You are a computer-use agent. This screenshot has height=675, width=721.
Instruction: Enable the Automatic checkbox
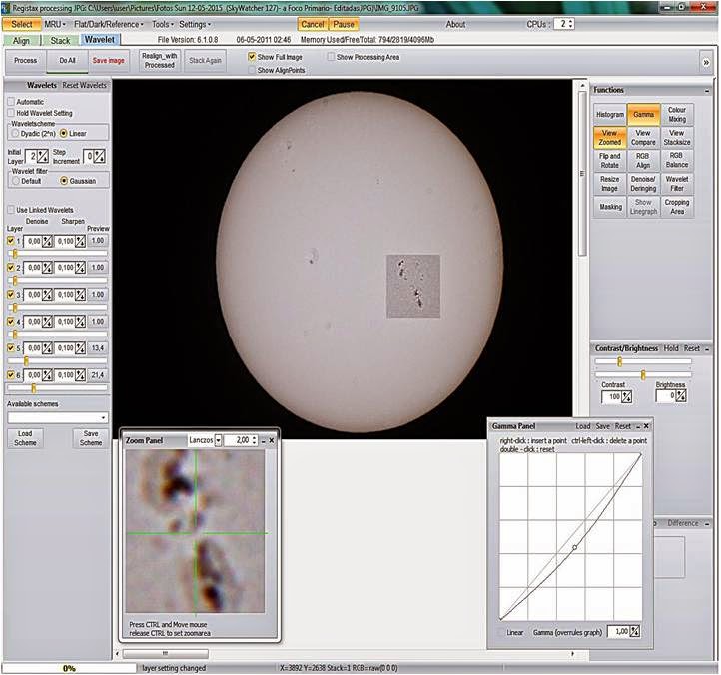(x=11, y=102)
